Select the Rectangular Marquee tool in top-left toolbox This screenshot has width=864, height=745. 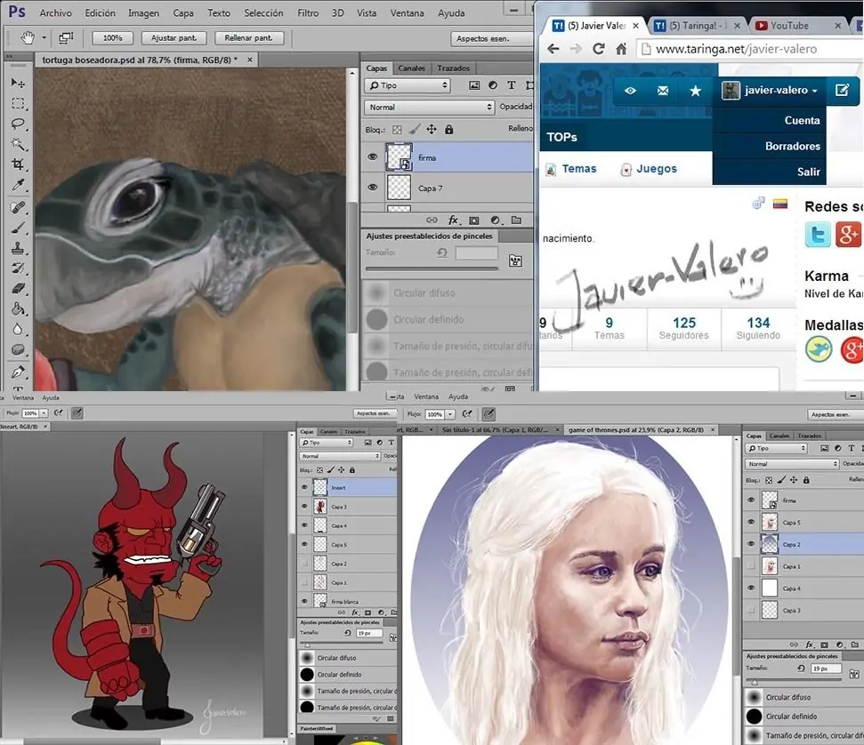[18, 103]
